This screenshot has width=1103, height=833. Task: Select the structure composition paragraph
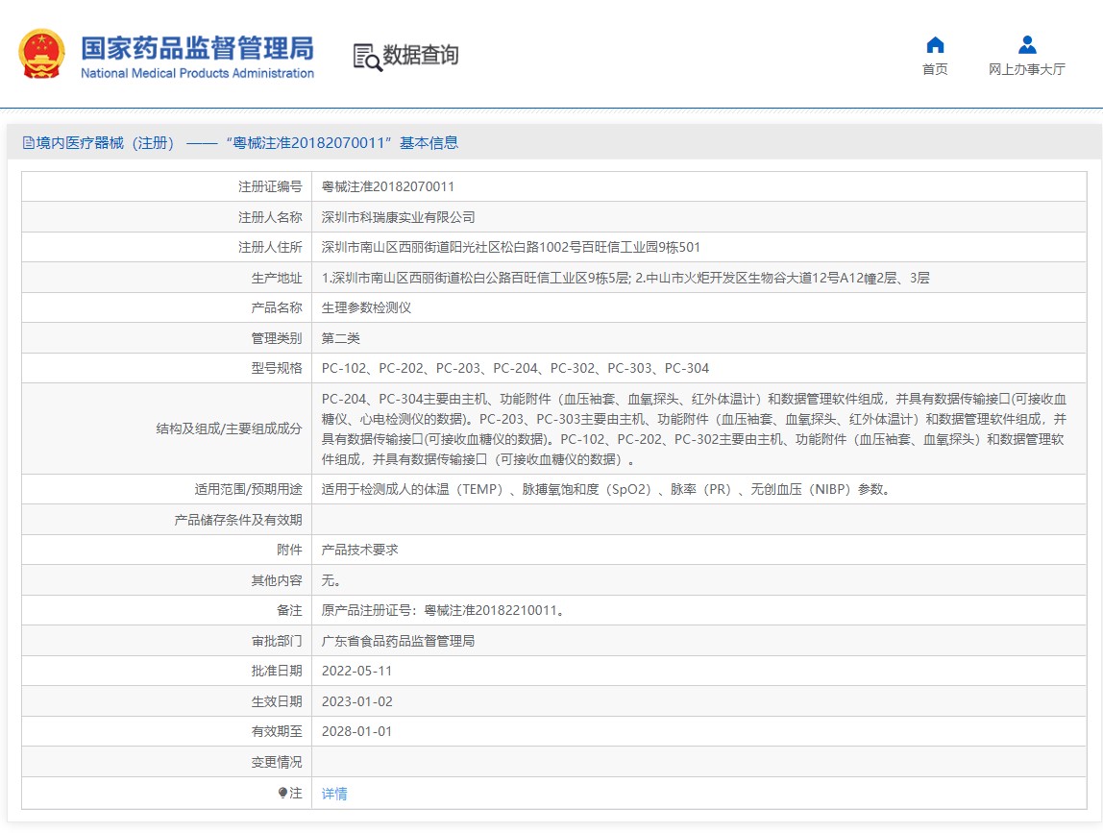pos(695,429)
